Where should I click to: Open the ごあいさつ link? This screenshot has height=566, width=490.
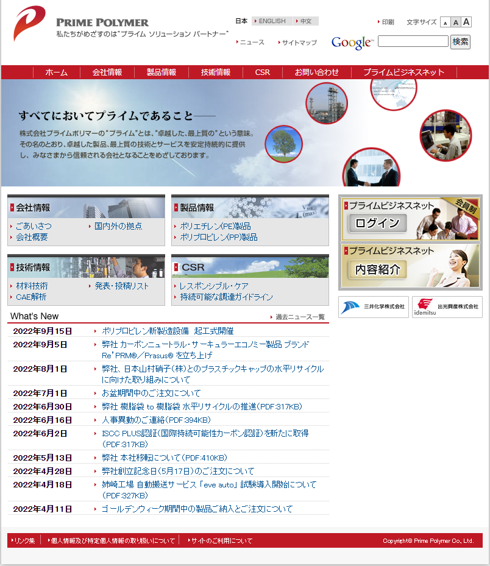(x=34, y=226)
